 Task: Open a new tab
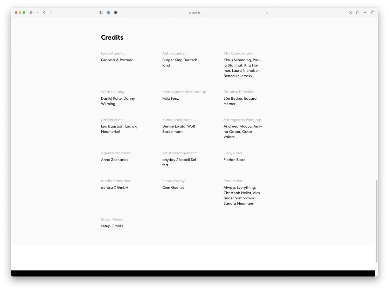point(365,12)
